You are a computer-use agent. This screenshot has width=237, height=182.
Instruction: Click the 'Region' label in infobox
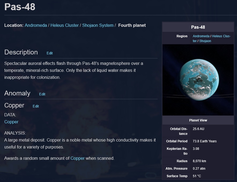point(182,36)
